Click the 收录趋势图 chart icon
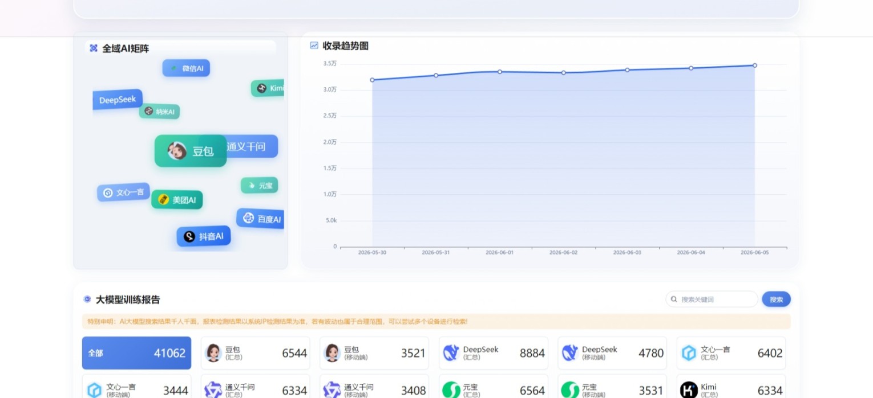Screen dimensions: 873x398 [x=314, y=46]
